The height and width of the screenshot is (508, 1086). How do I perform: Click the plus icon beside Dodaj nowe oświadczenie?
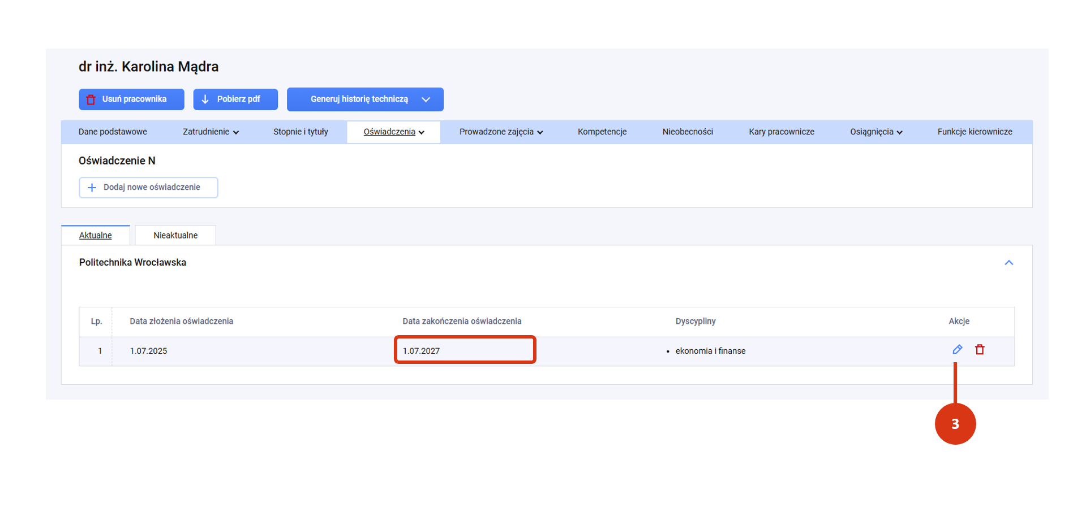tap(92, 188)
